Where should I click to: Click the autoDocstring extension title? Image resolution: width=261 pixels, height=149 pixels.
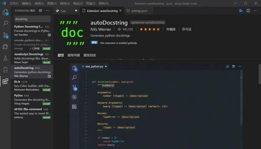pyautogui.click(x=109, y=23)
